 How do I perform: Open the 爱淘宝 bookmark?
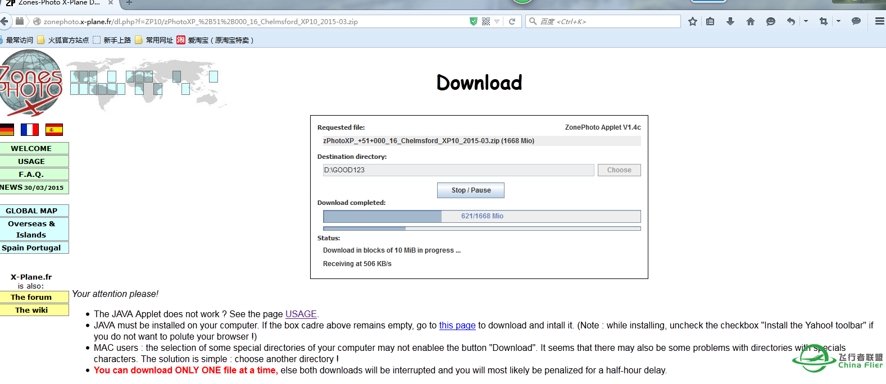(x=215, y=40)
